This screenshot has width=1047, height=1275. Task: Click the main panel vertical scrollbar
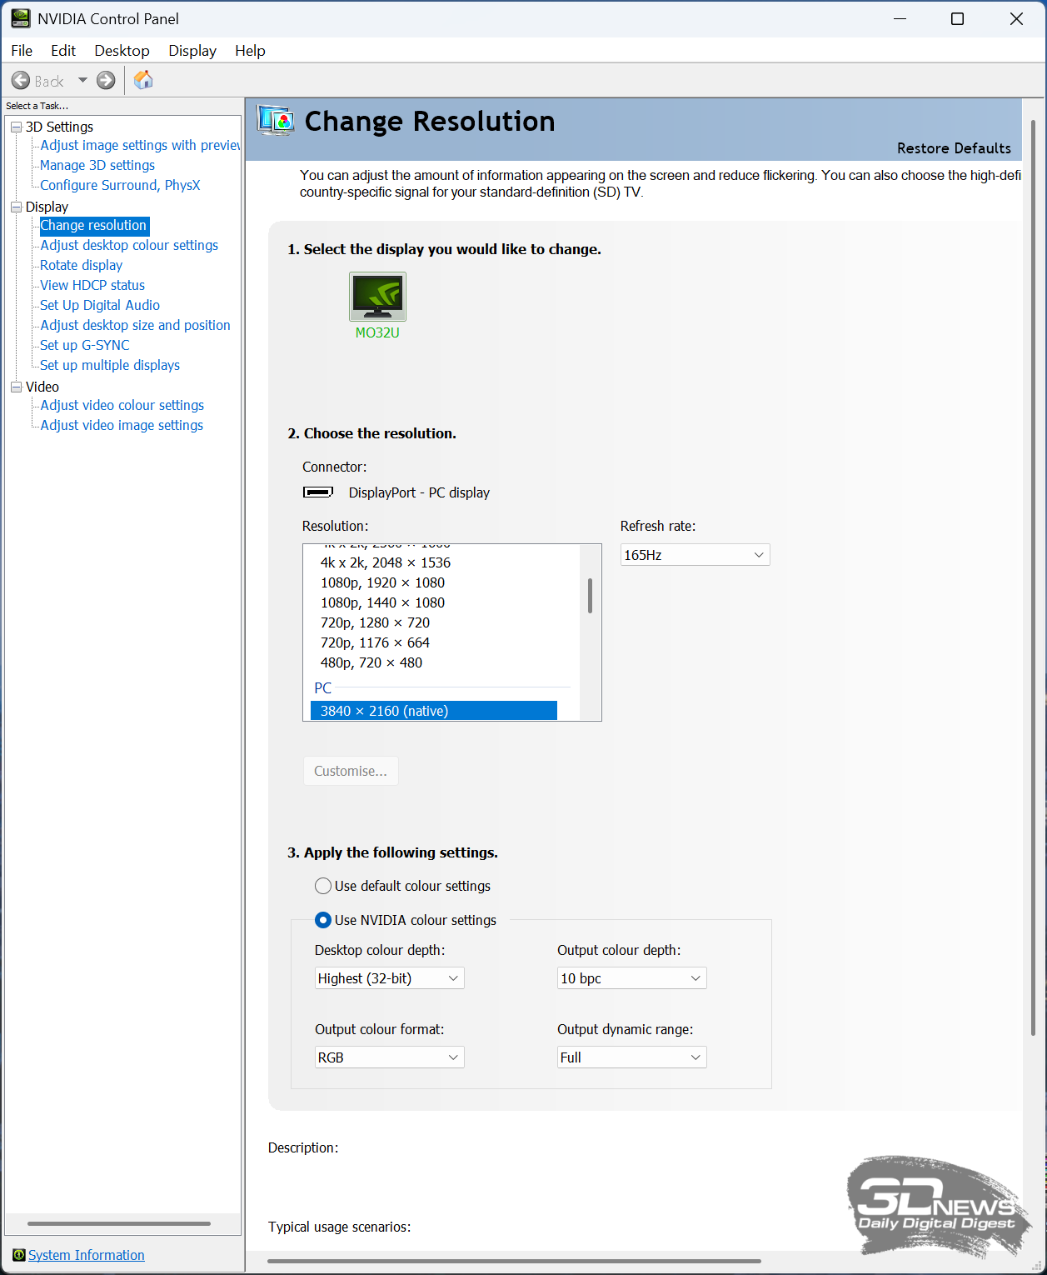coord(1034,577)
